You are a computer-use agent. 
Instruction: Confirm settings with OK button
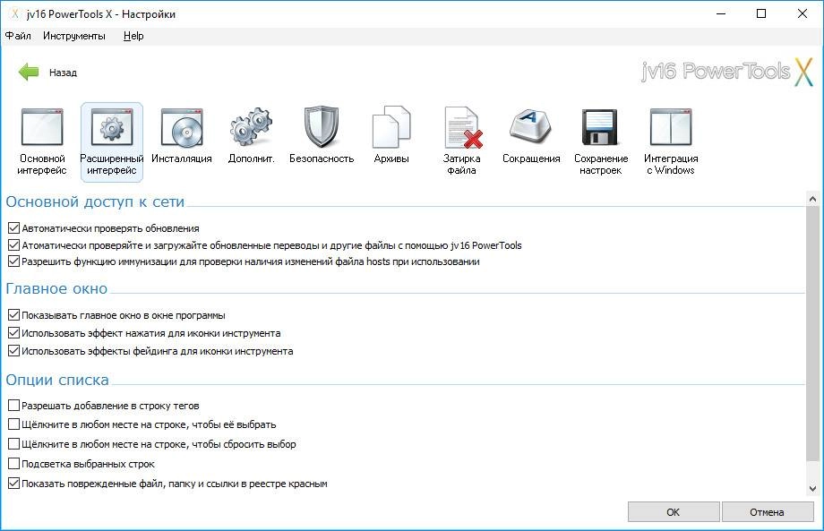(674, 511)
